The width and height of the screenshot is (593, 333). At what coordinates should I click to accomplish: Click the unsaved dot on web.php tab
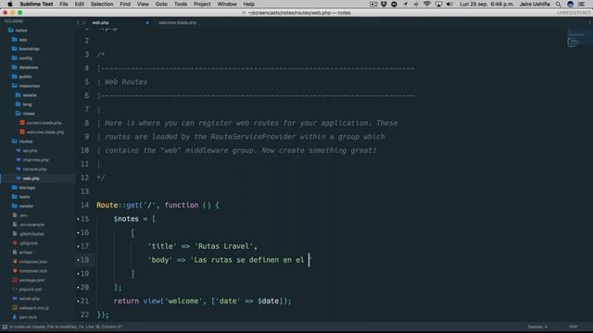[x=147, y=22]
